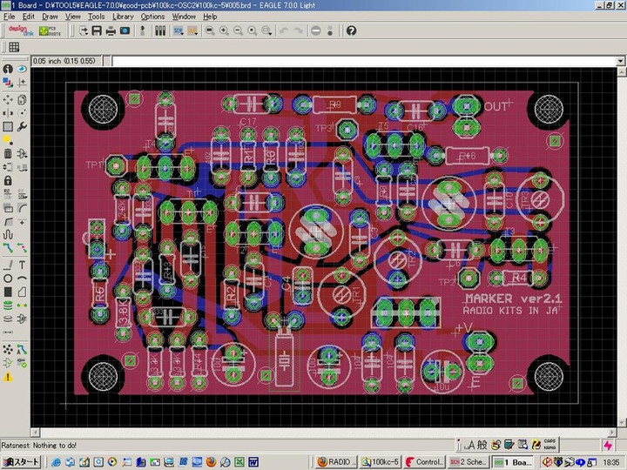Click the Help question mark icon

pos(352,30)
